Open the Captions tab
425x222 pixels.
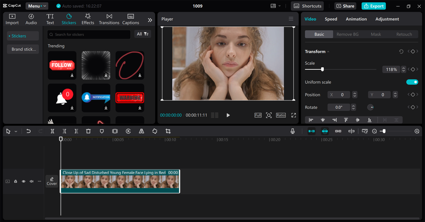click(130, 19)
